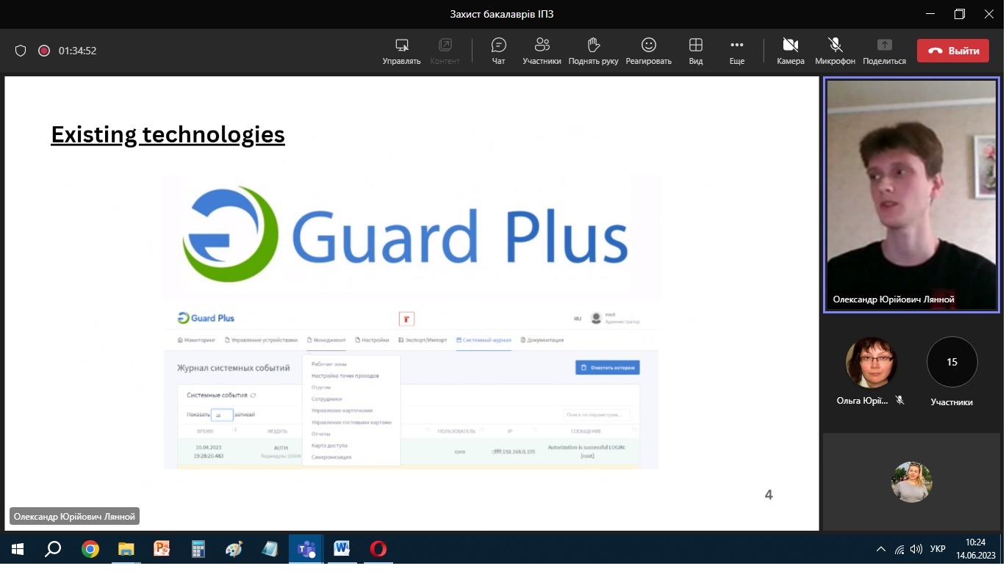Click the "Журнал системных событий" title on slide
1006x574 pixels.
(x=234, y=368)
